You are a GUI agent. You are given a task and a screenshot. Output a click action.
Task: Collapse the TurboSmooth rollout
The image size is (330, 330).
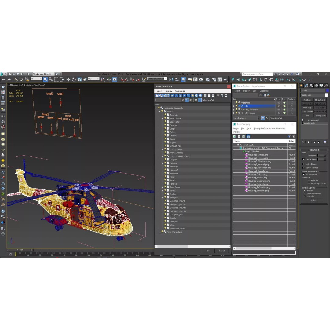tap(314, 150)
